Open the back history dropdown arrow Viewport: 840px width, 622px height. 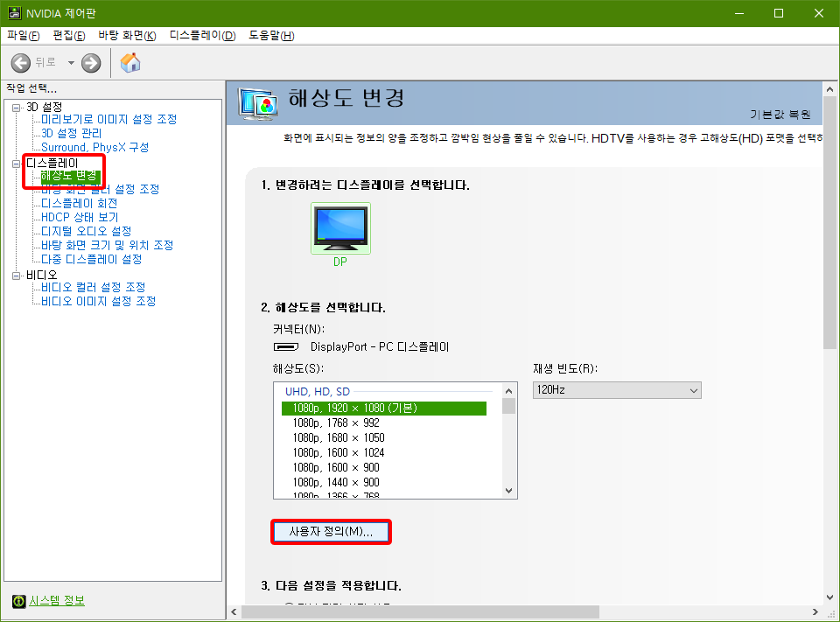pos(71,63)
